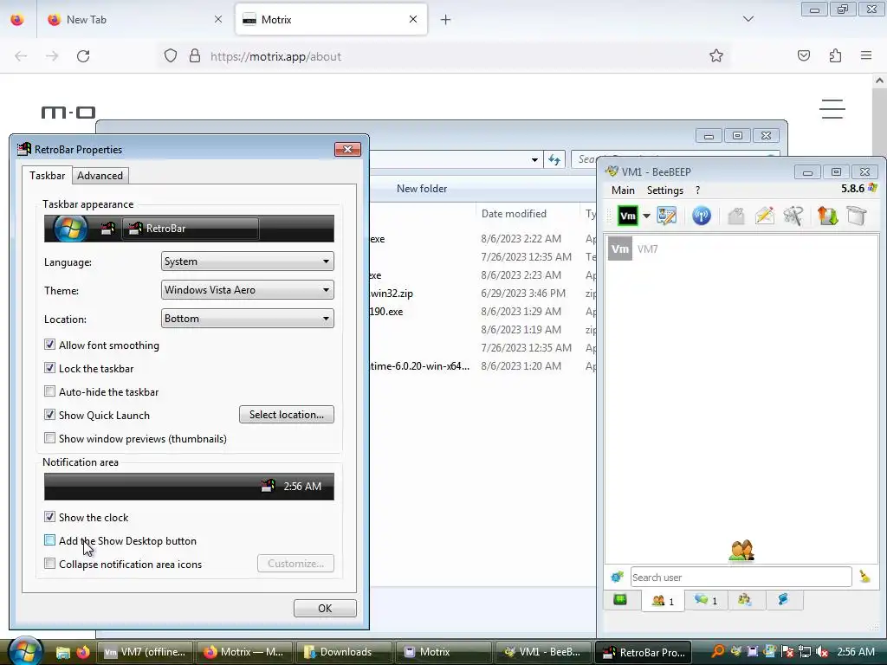This screenshot has width=887, height=665.
Task: Uncheck Lock the taskbar
Action: point(49,368)
